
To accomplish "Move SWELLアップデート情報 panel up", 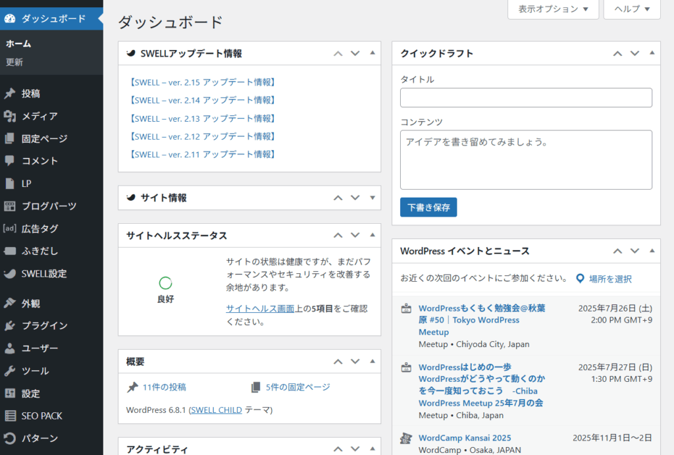I will point(338,53).
